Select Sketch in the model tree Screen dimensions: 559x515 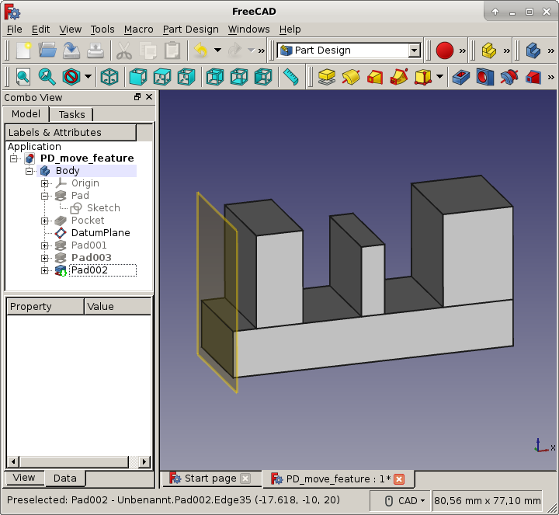coord(103,208)
